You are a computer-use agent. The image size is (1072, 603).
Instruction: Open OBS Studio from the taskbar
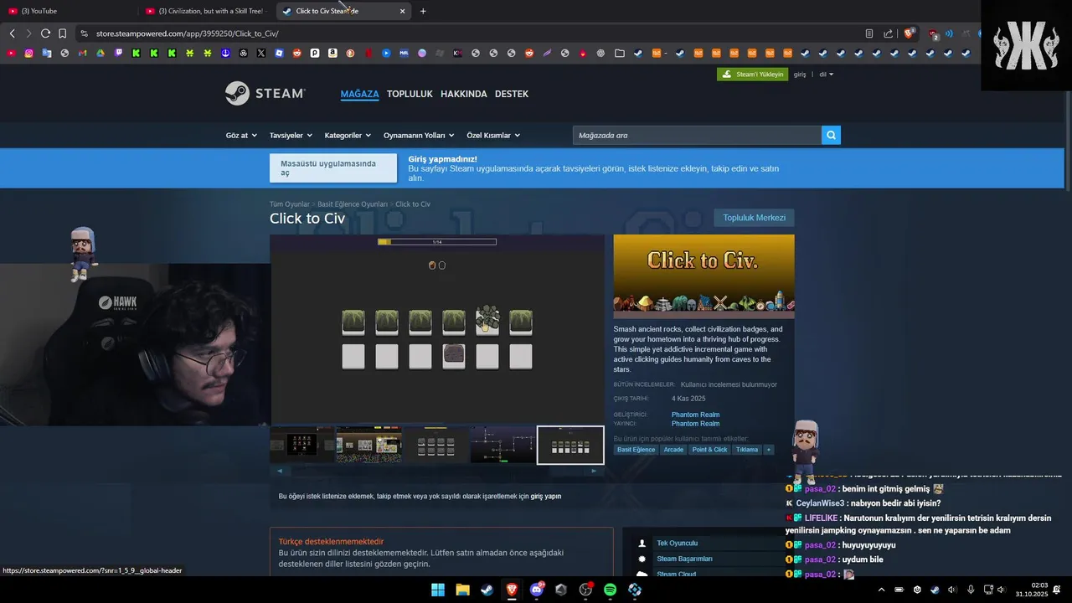pyautogui.click(x=585, y=590)
